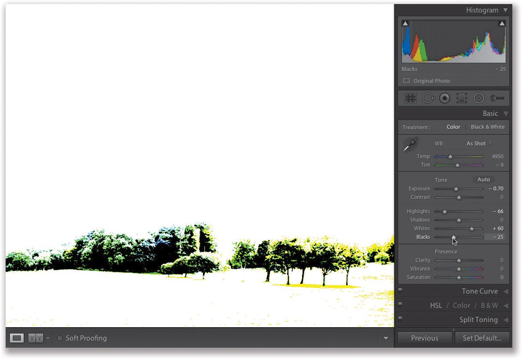Expand the Tone Curve panel
522x359 pixels.
(x=506, y=291)
